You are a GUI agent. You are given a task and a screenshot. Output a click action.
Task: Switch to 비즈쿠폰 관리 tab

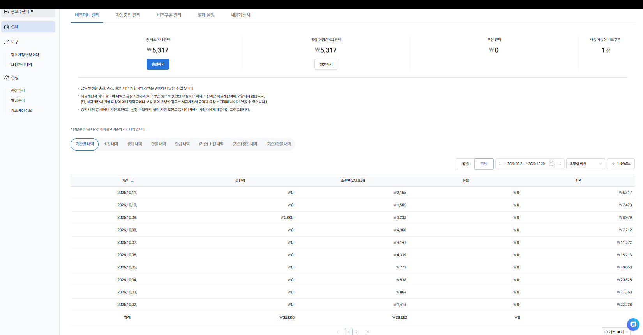[x=169, y=15]
